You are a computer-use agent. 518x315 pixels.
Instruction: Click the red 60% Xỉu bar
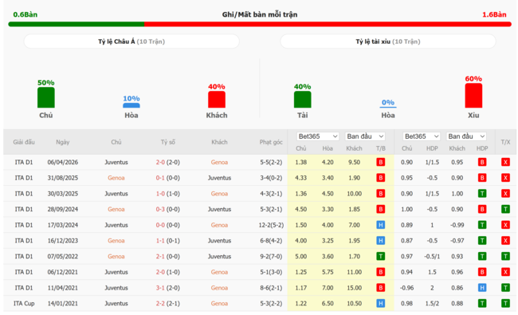(473, 96)
